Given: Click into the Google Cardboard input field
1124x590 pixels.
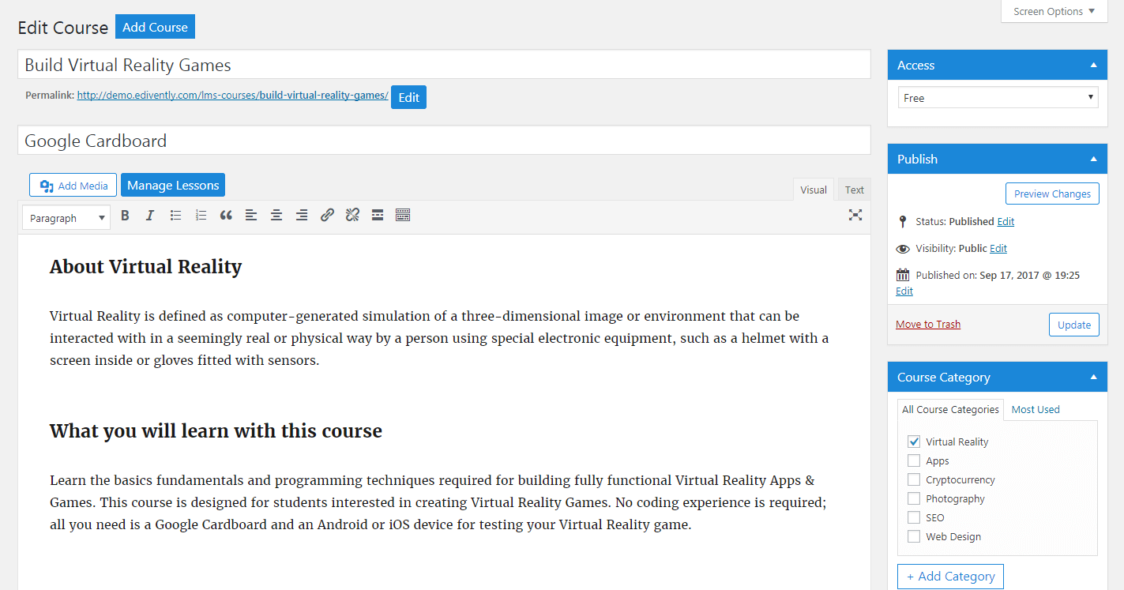Looking at the screenshot, I should [444, 140].
